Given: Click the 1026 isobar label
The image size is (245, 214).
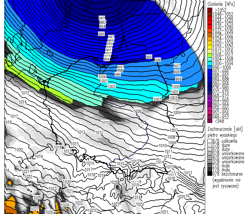Looking at the screenshot, I should click(x=49, y=212).
